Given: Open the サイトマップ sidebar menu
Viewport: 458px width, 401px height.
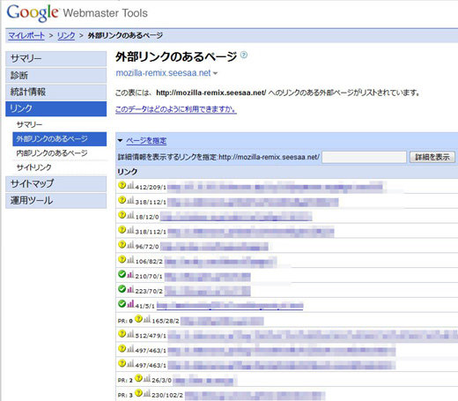Looking at the screenshot, I should pyautogui.click(x=55, y=184).
